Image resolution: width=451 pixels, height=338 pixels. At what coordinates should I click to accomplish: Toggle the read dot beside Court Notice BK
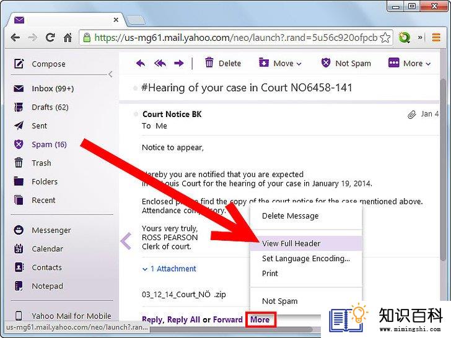136,115
